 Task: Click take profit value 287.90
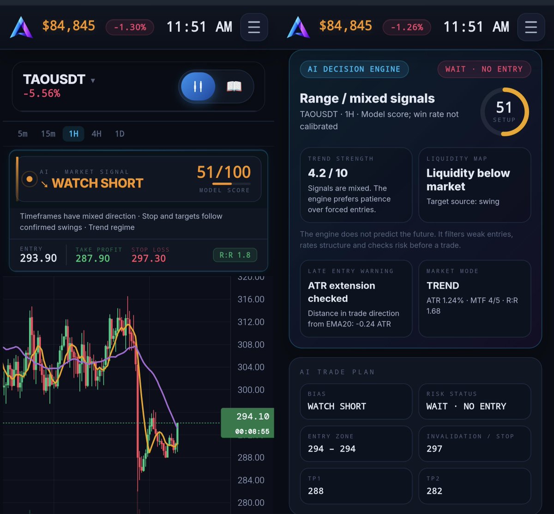pyautogui.click(x=93, y=258)
